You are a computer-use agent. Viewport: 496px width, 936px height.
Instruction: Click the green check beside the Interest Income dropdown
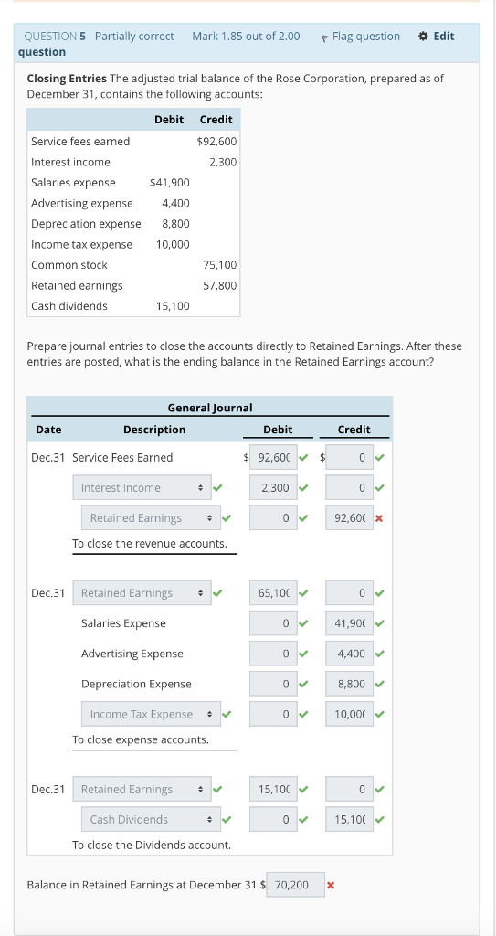click(218, 488)
